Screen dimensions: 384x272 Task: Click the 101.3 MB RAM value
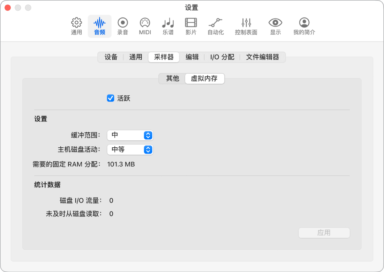click(x=121, y=164)
